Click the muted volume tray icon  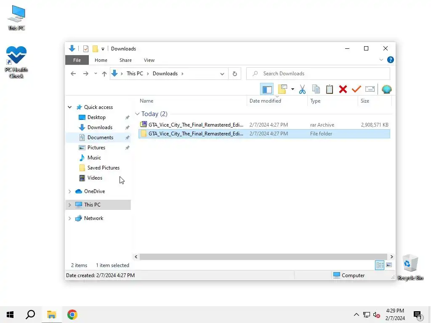tap(377, 315)
